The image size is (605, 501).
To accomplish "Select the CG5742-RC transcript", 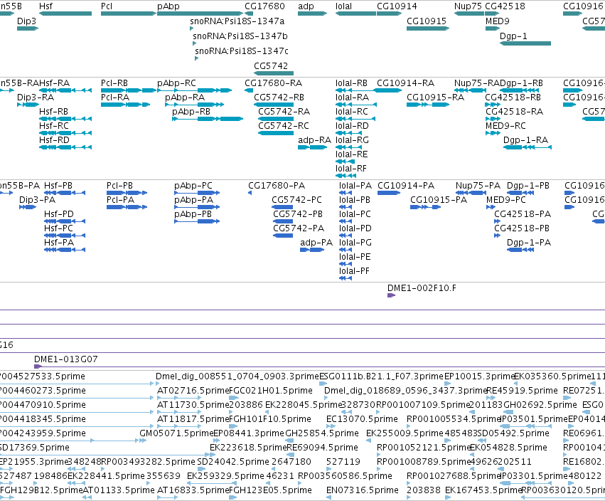I will (276, 133).
